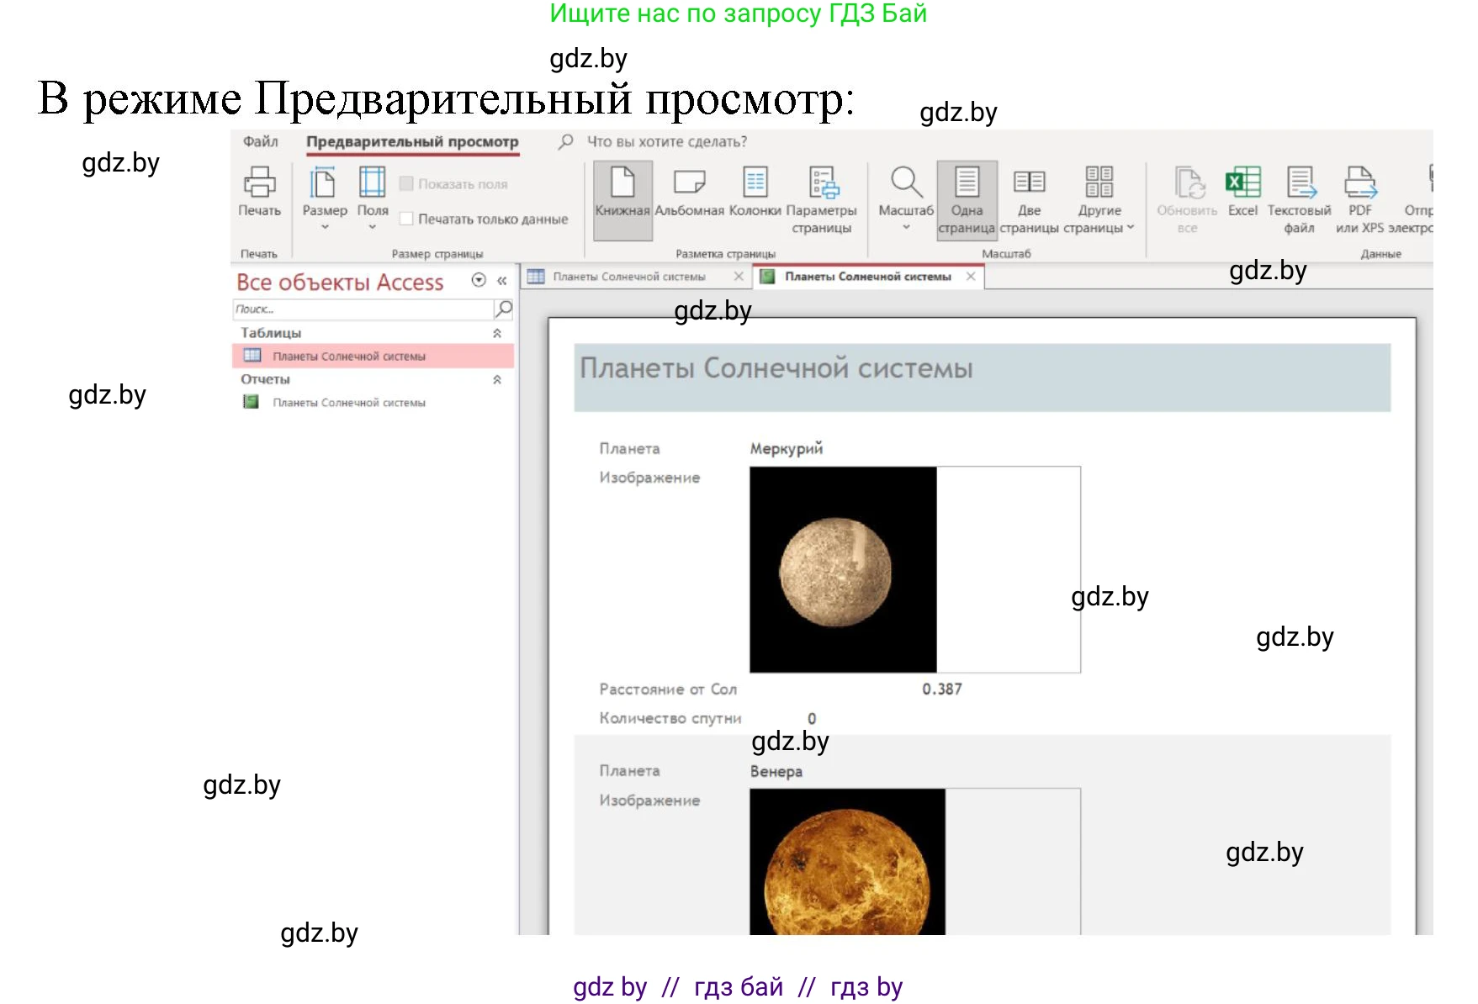Open the Файл menu

coord(259,141)
